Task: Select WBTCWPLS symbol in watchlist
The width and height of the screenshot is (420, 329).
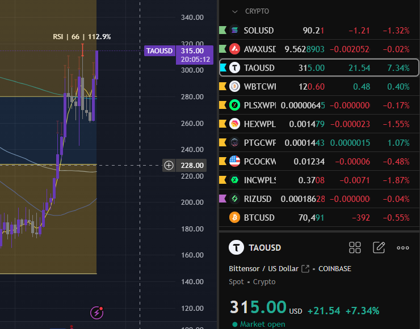Action: point(260,87)
